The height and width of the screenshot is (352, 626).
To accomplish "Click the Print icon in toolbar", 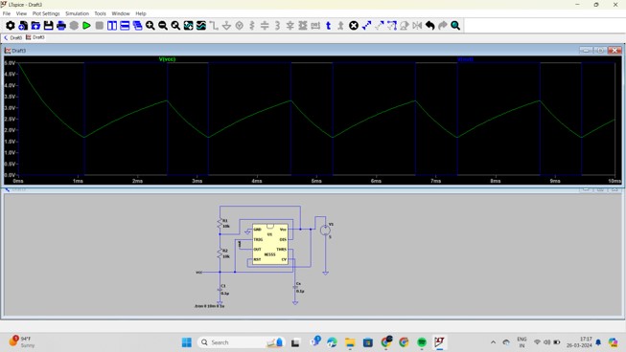I will [61, 26].
